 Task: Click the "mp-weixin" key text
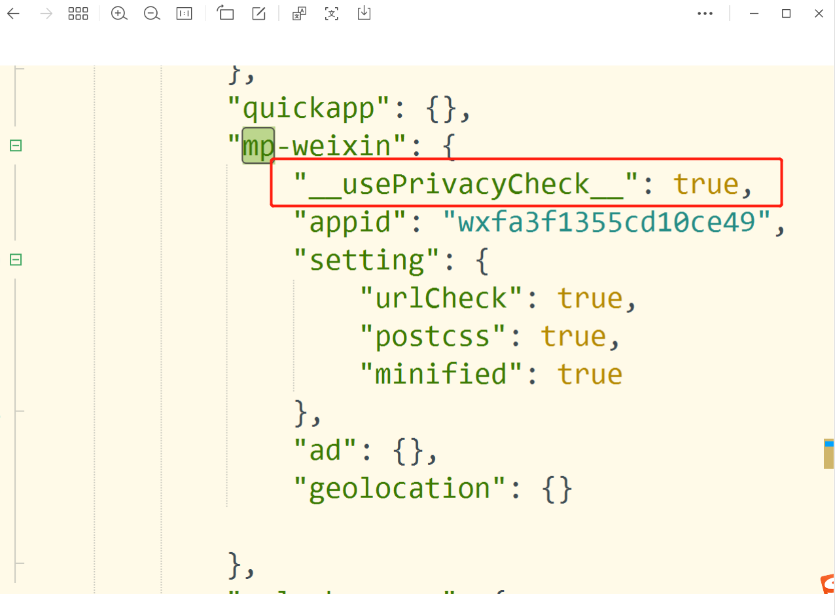318,147
